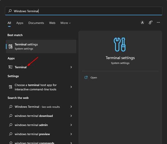Image resolution: width=167 pixels, height=144 pixels.
Task: Click settings icon beside Choose a terminal host
Action: 11,87
